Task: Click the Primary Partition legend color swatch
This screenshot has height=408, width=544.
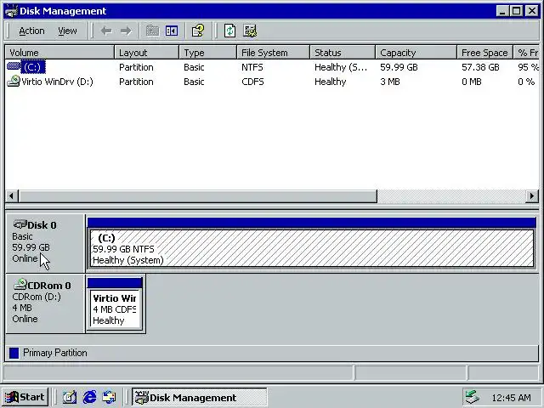Action: coord(14,353)
